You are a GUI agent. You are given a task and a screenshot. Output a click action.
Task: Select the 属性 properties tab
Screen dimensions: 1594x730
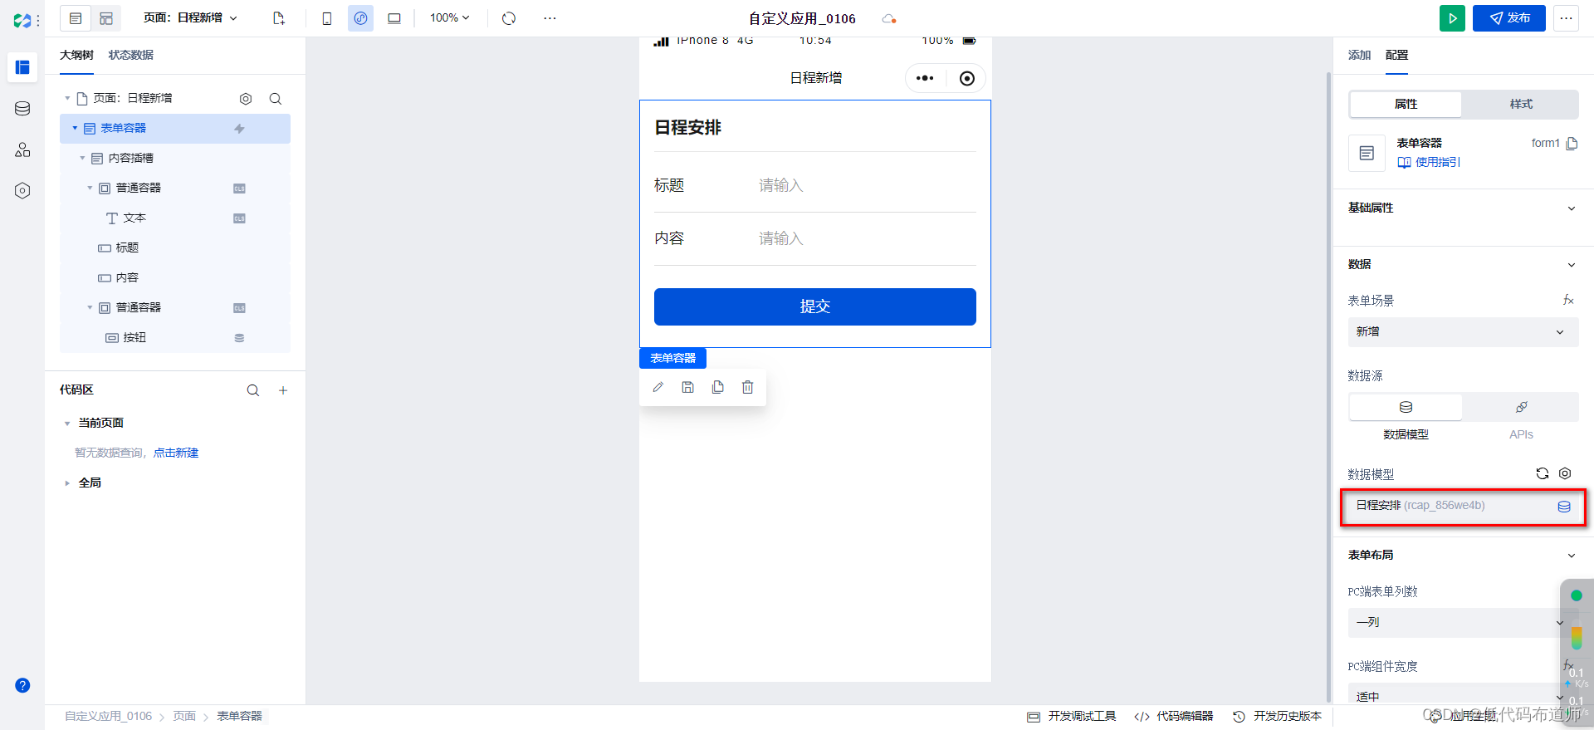1406,104
